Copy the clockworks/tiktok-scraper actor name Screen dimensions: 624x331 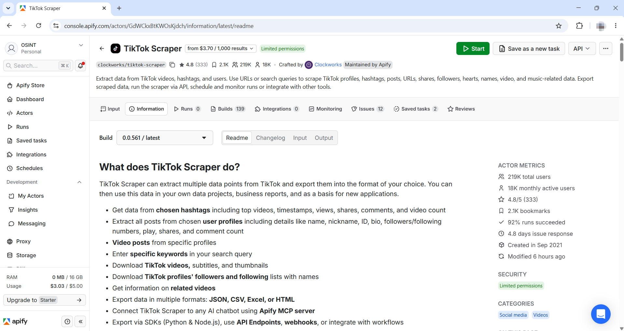pyautogui.click(x=173, y=65)
